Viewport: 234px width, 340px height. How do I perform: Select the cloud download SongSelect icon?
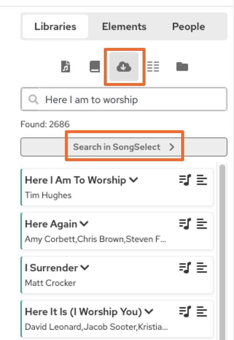[124, 67]
